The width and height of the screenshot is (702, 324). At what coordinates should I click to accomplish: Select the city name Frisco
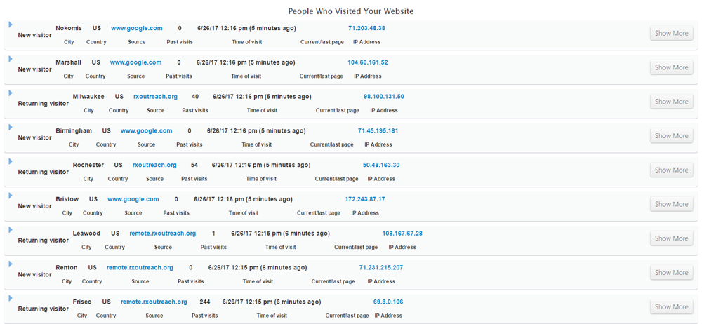tap(82, 302)
